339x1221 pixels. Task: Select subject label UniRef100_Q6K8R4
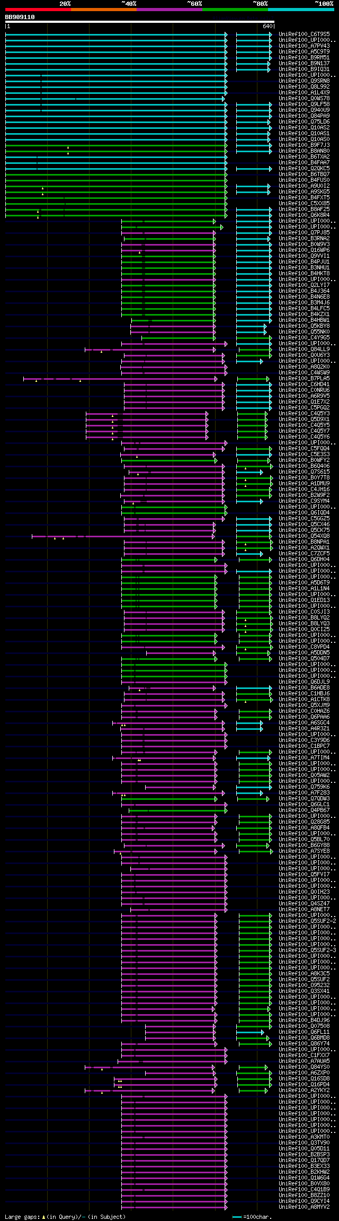click(x=304, y=215)
